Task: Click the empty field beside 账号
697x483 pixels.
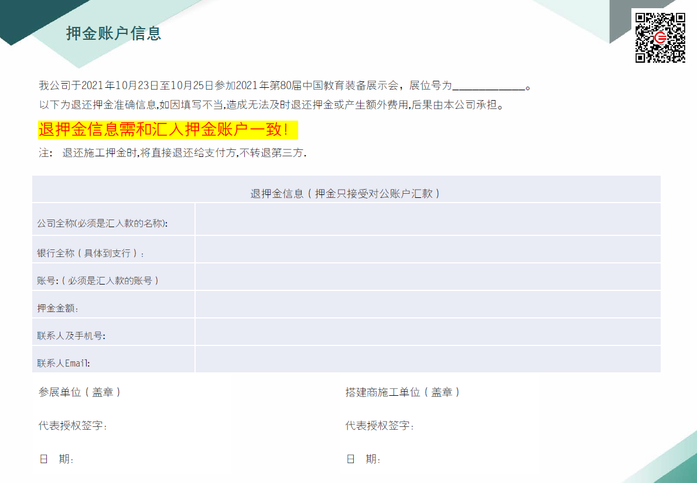Action: [x=428, y=277]
